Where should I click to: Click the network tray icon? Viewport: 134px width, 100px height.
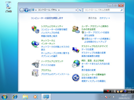pos(110,97)
